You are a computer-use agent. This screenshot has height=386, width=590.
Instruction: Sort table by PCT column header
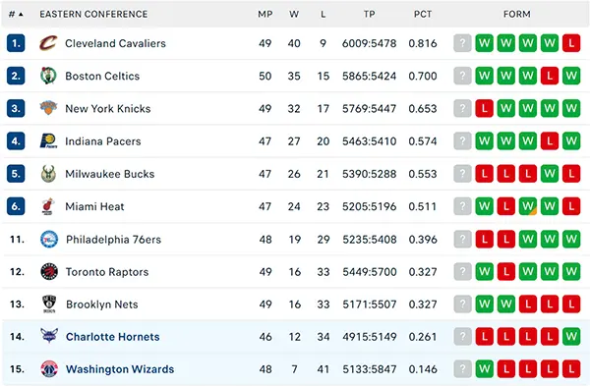click(423, 15)
